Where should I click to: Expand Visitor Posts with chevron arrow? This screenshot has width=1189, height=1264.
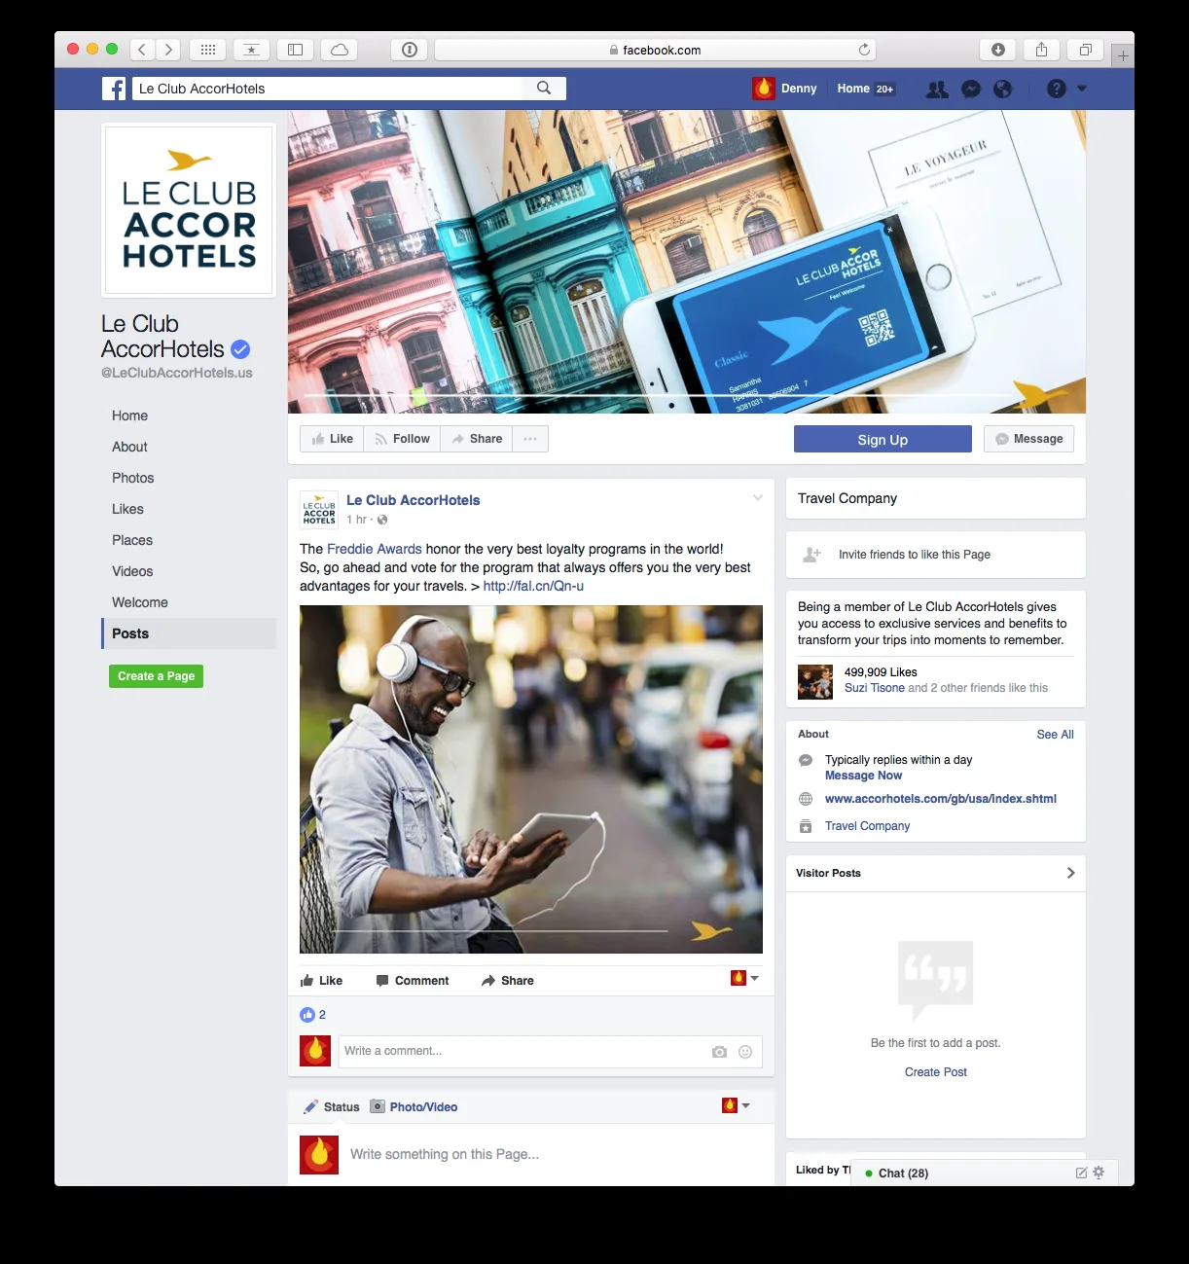point(1070,873)
